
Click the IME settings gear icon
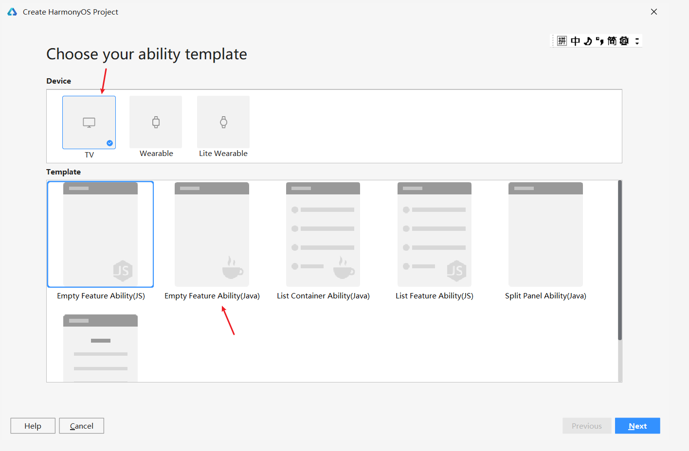pyautogui.click(x=624, y=41)
